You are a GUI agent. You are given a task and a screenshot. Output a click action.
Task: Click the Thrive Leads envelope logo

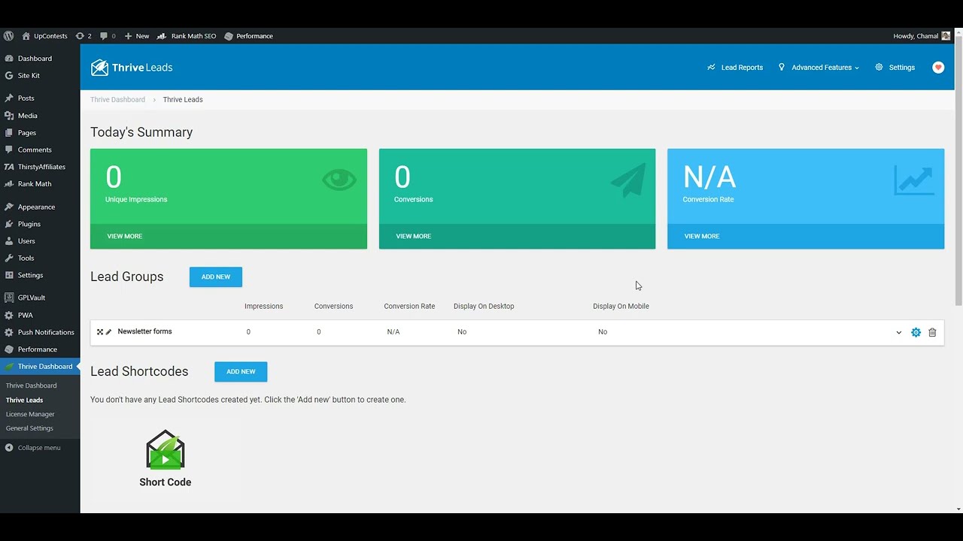[100, 67]
